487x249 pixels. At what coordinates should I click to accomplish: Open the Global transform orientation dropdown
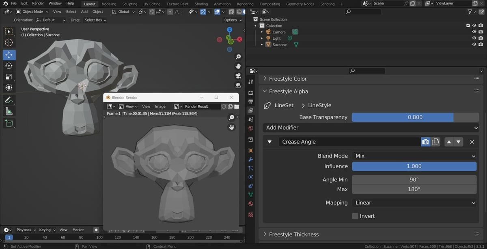coord(123,12)
